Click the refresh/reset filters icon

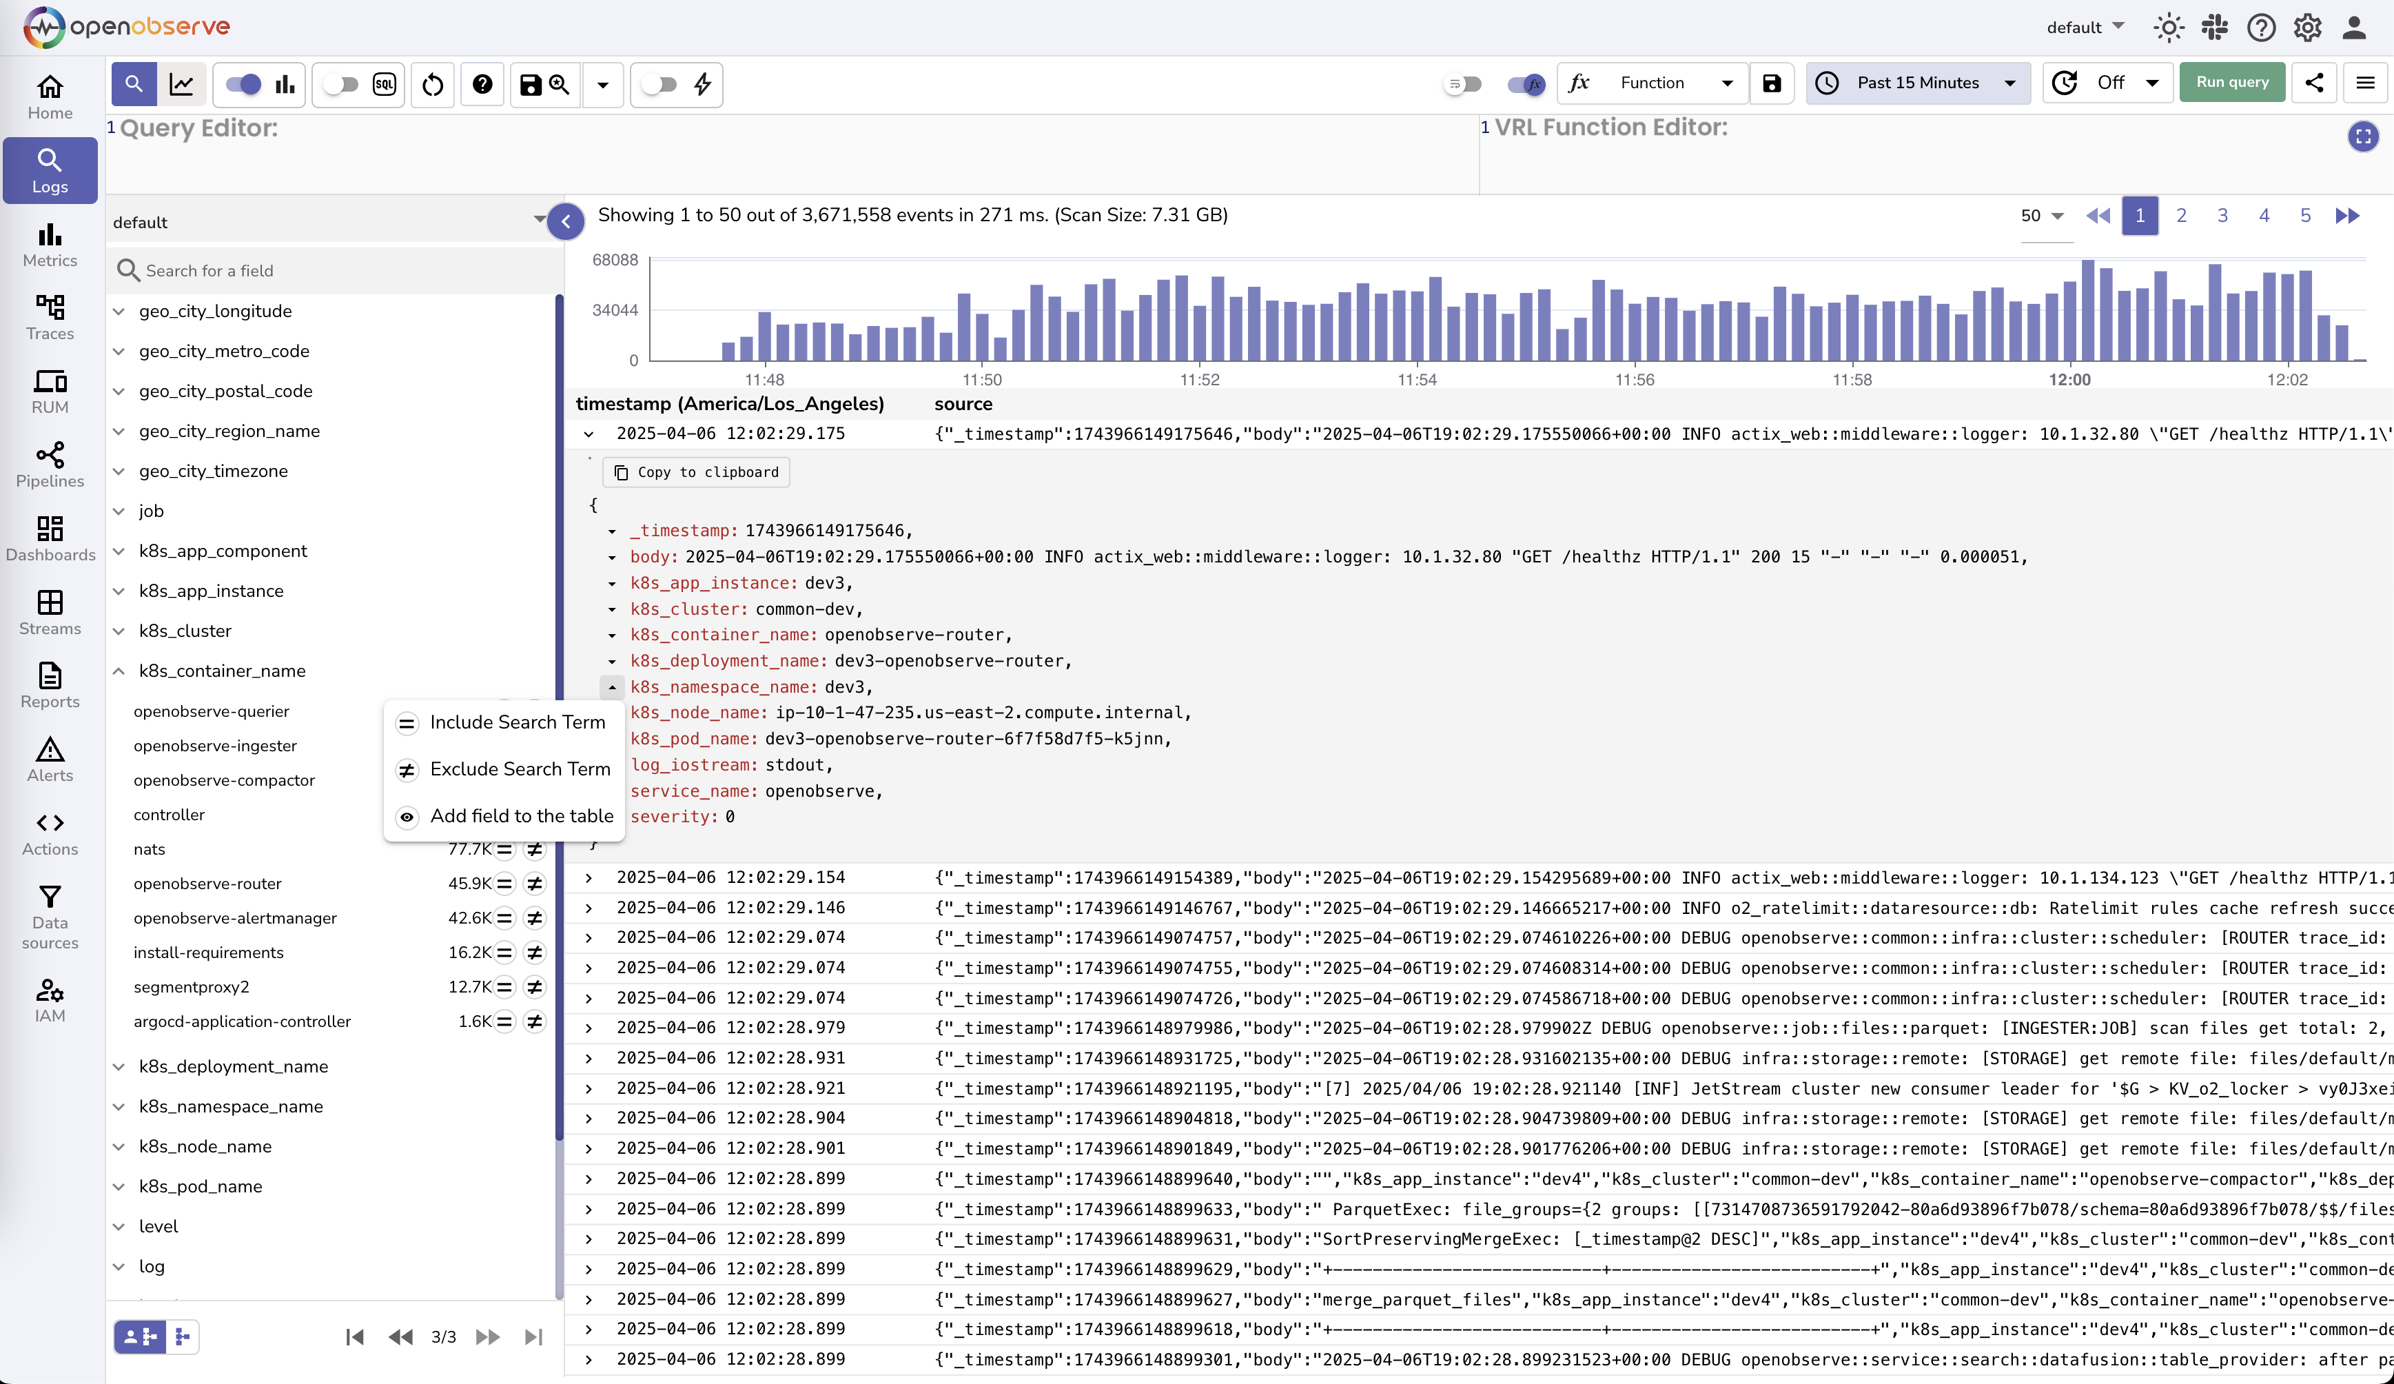pyautogui.click(x=432, y=85)
